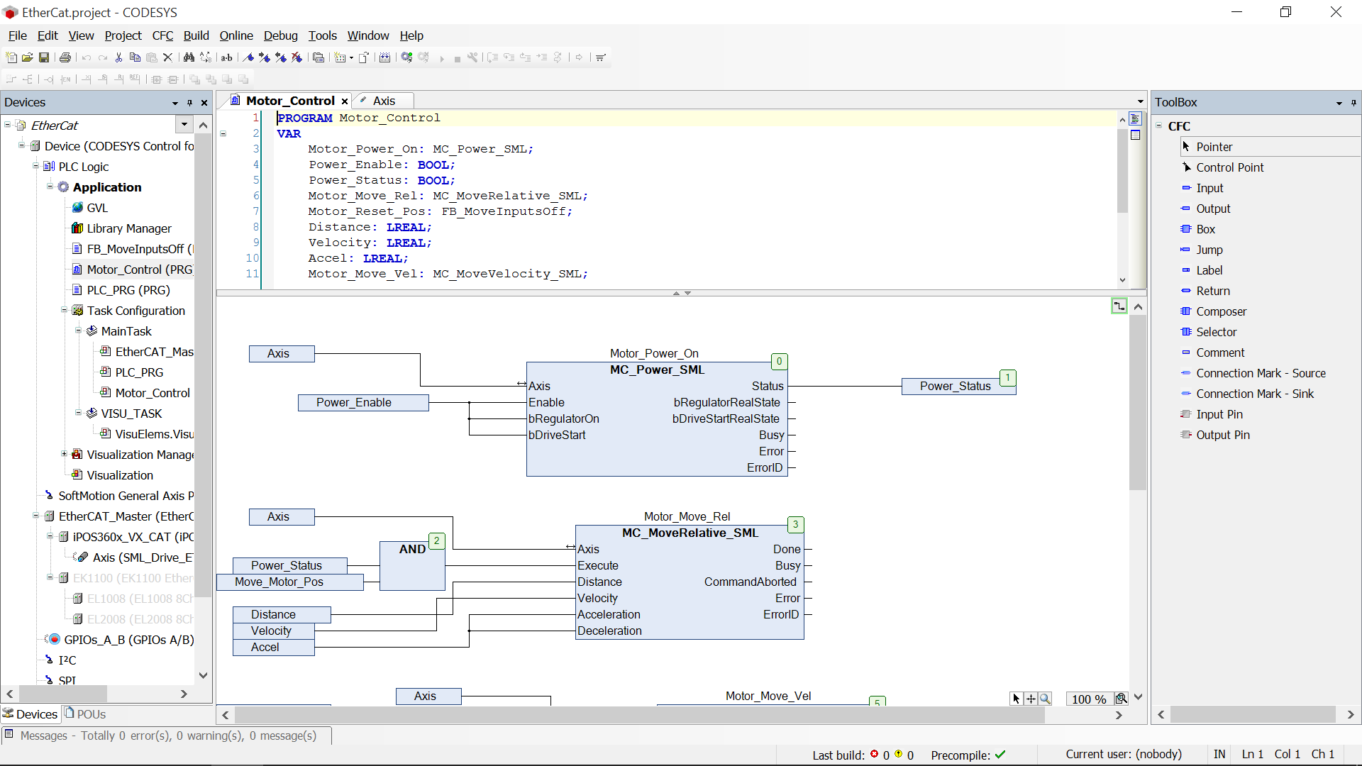Expand the Visualization Manager node
Screen dimensions: 1362x766
[65, 454]
